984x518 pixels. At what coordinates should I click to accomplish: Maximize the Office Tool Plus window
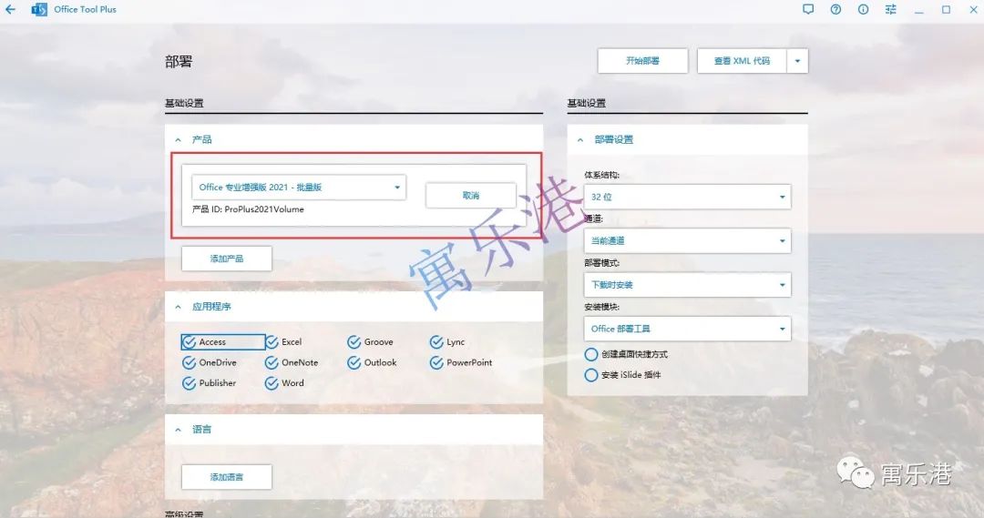click(947, 9)
